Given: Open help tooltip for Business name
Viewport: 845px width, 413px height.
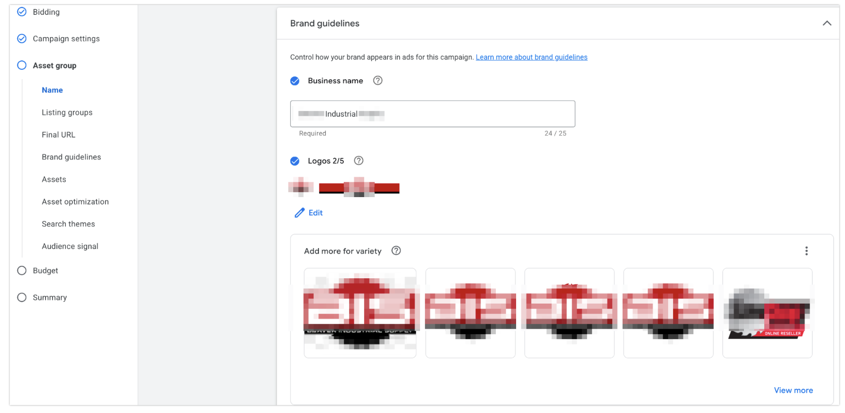Looking at the screenshot, I should click(x=378, y=80).
